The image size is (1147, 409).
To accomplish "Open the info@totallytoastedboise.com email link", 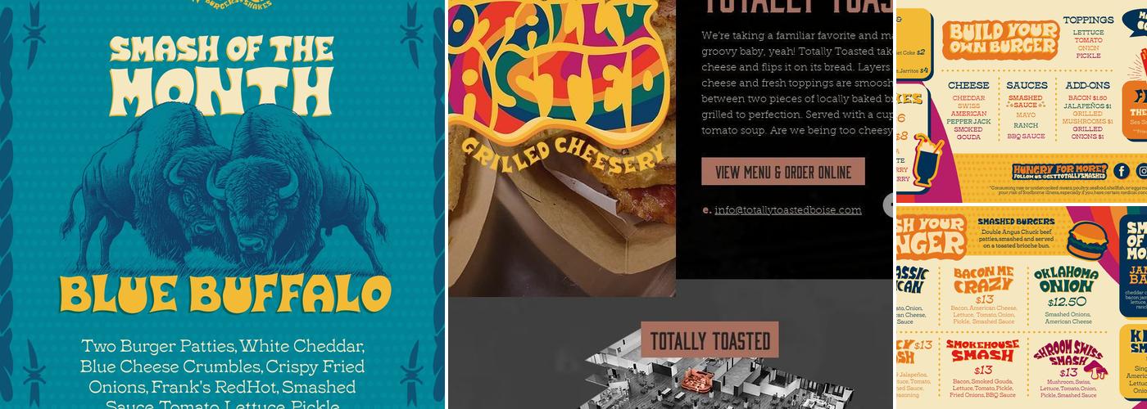I will click(x=788, y=210).
